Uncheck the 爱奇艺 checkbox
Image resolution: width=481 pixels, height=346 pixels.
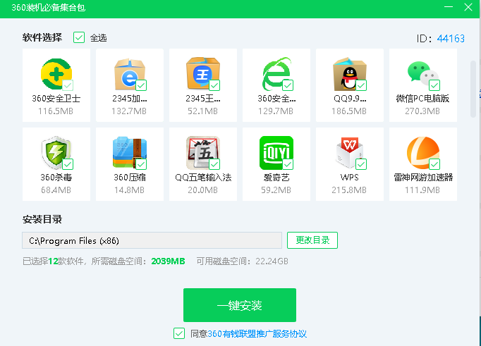coord(288,164)
